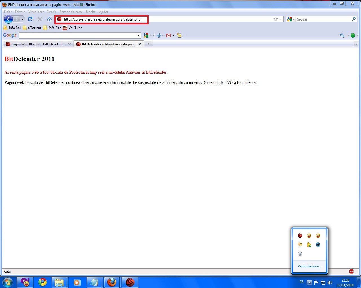
Task: Open the Editare menu
Action: pos(20,12)
